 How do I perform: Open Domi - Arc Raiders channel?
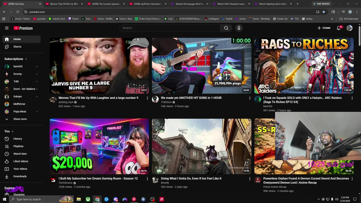click(21, 89)
